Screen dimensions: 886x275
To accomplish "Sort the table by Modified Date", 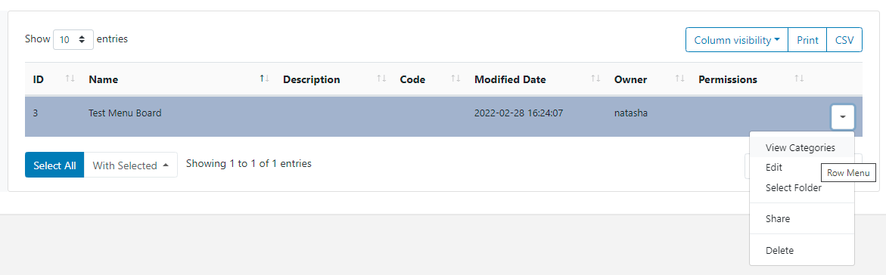I will pyautogui.click(x=536, y=79).
